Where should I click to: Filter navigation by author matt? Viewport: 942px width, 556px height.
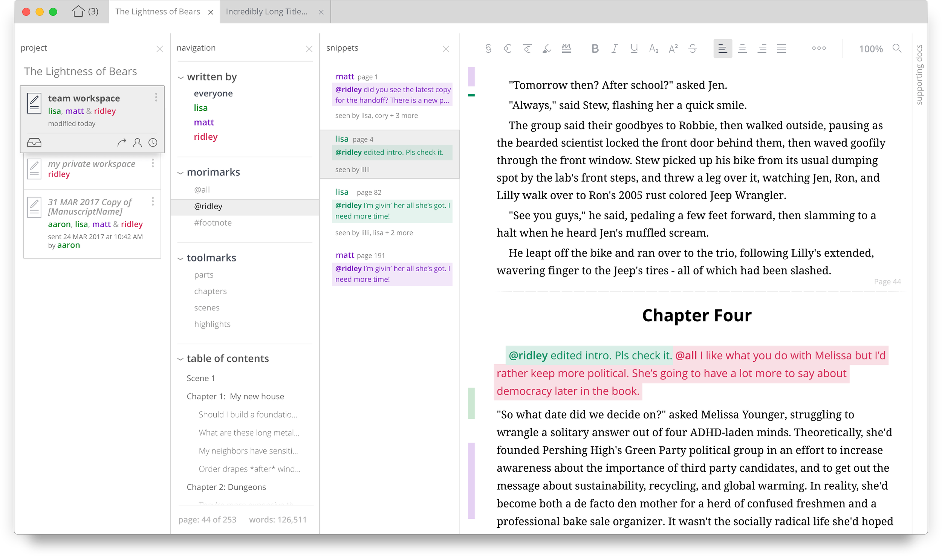(204, 122)
